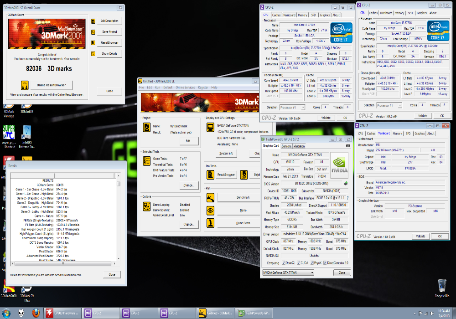This screenshot has height=319, width=456.
Task: Click the horizontal scrollbar in Details list
Action: tap(63, 264)
